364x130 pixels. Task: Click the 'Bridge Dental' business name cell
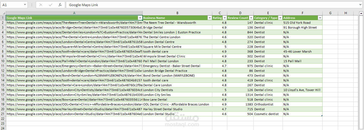(177, 27)
